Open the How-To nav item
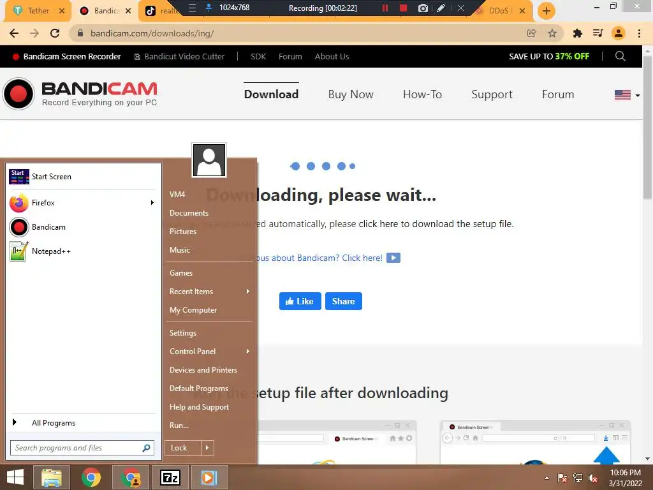The image size is (653, 490). [422, 94]
